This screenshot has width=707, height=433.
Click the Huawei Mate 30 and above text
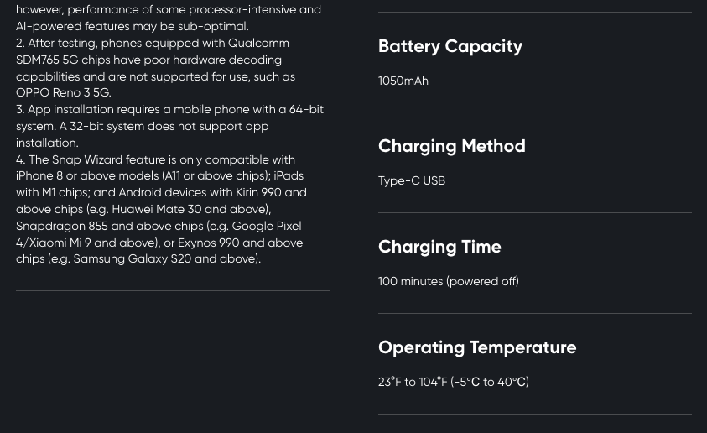(191, 209)
